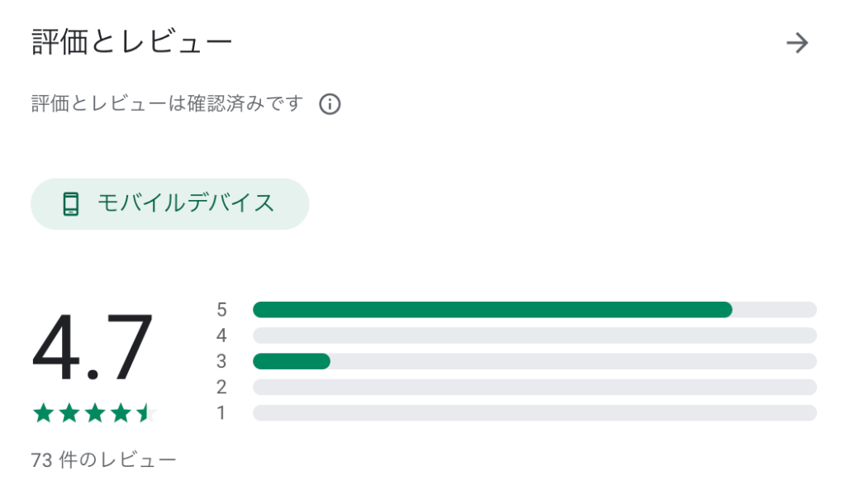Click the number 1 rating label
Viewport: 846px width, 500px height.
(221, 413)
